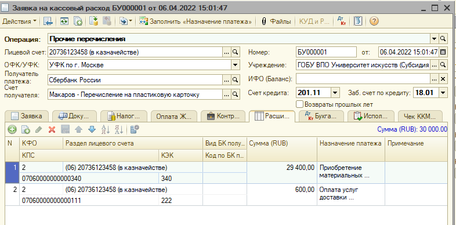Screen dimensions: 456x225
Task: Switch to the Испол... tab
Action: [x=371, y=117]
